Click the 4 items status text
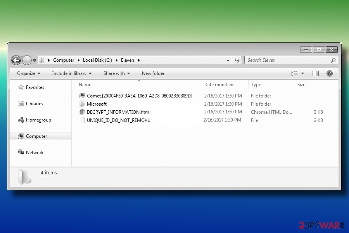Screen dimensions: 349x233 point(49,172)
